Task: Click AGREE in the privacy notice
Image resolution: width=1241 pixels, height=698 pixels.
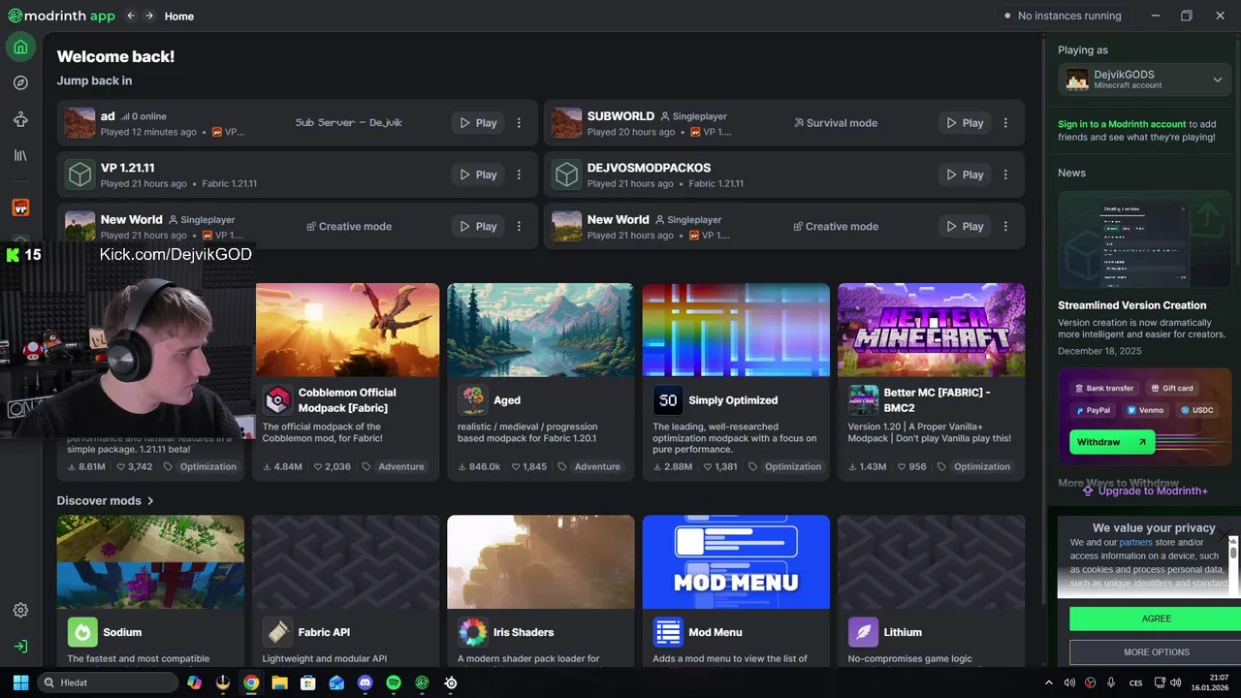Action: tap(1156, 619)
